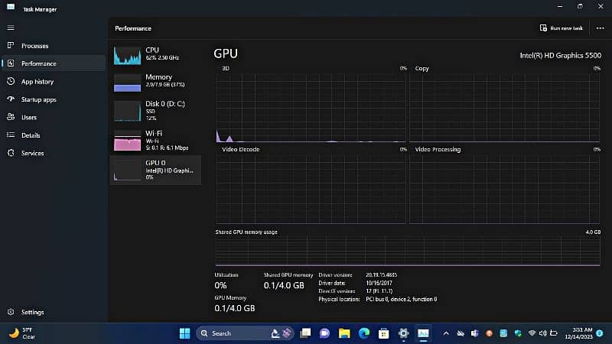
Task: Open the Copy graph engine dropdown
Action: click(x=422, y=68)
